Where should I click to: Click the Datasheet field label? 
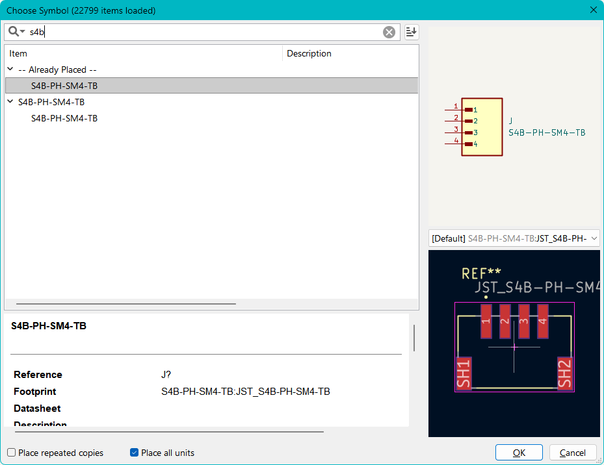coord(37,408)
